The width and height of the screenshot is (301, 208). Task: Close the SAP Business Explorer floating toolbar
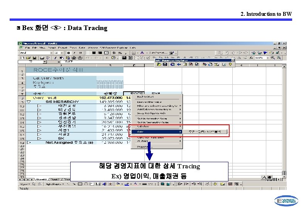tap(233, 60)
